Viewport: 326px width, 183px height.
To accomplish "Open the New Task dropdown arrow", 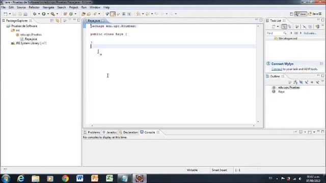I will [278, 26].
